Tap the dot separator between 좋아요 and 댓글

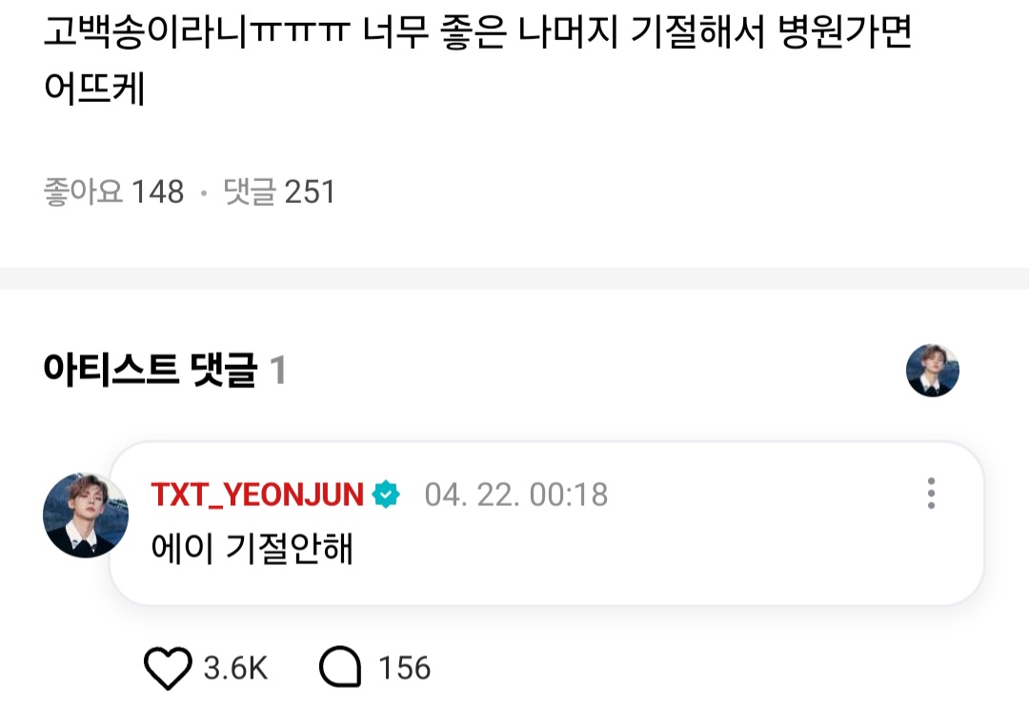pyautogui.click(x=204, y=192)
